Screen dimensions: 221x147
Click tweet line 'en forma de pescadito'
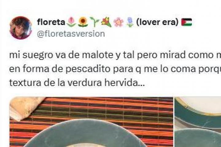[115, 69]
